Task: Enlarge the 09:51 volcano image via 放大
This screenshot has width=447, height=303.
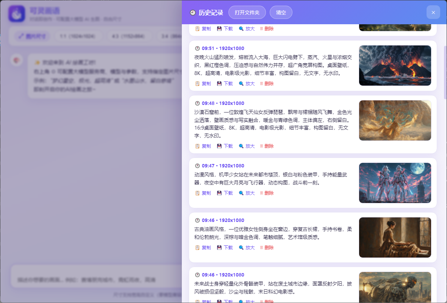Action: pyautogui.click(x=247, y=84)
